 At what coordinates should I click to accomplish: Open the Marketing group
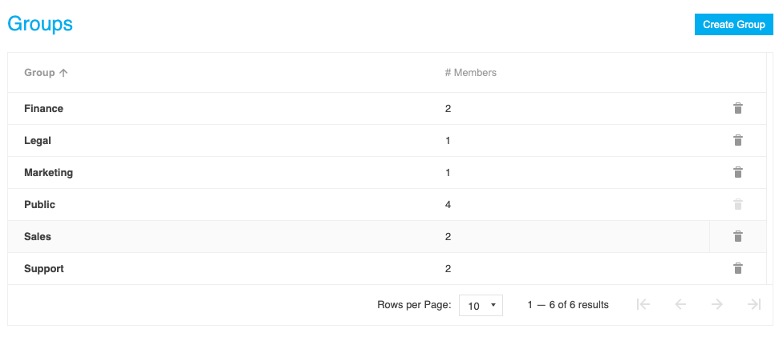[48, 172]
